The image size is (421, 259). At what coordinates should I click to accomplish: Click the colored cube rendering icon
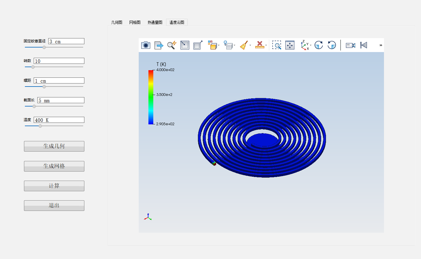212,45
